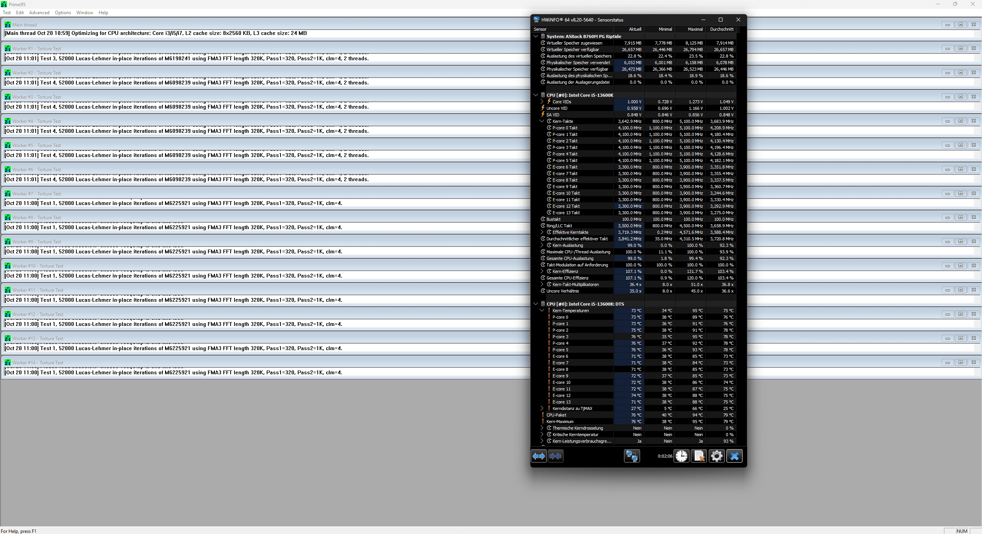Reset min/max values with the clock icon
Screen dimensions: 982x534
click(682, 456)
